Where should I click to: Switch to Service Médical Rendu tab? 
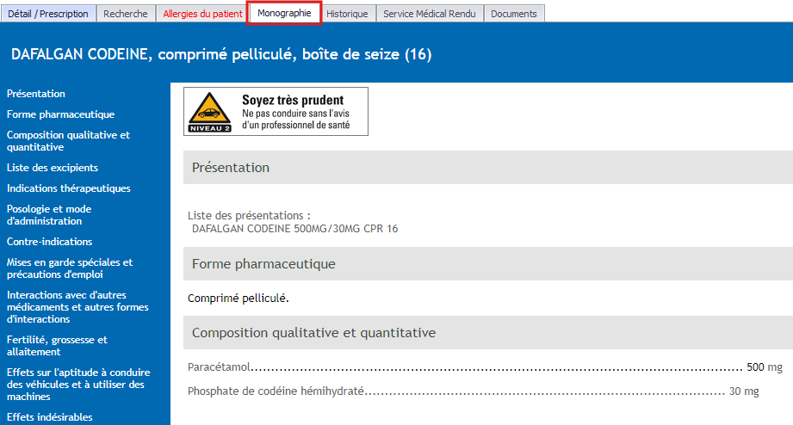(x=430, y=14)
